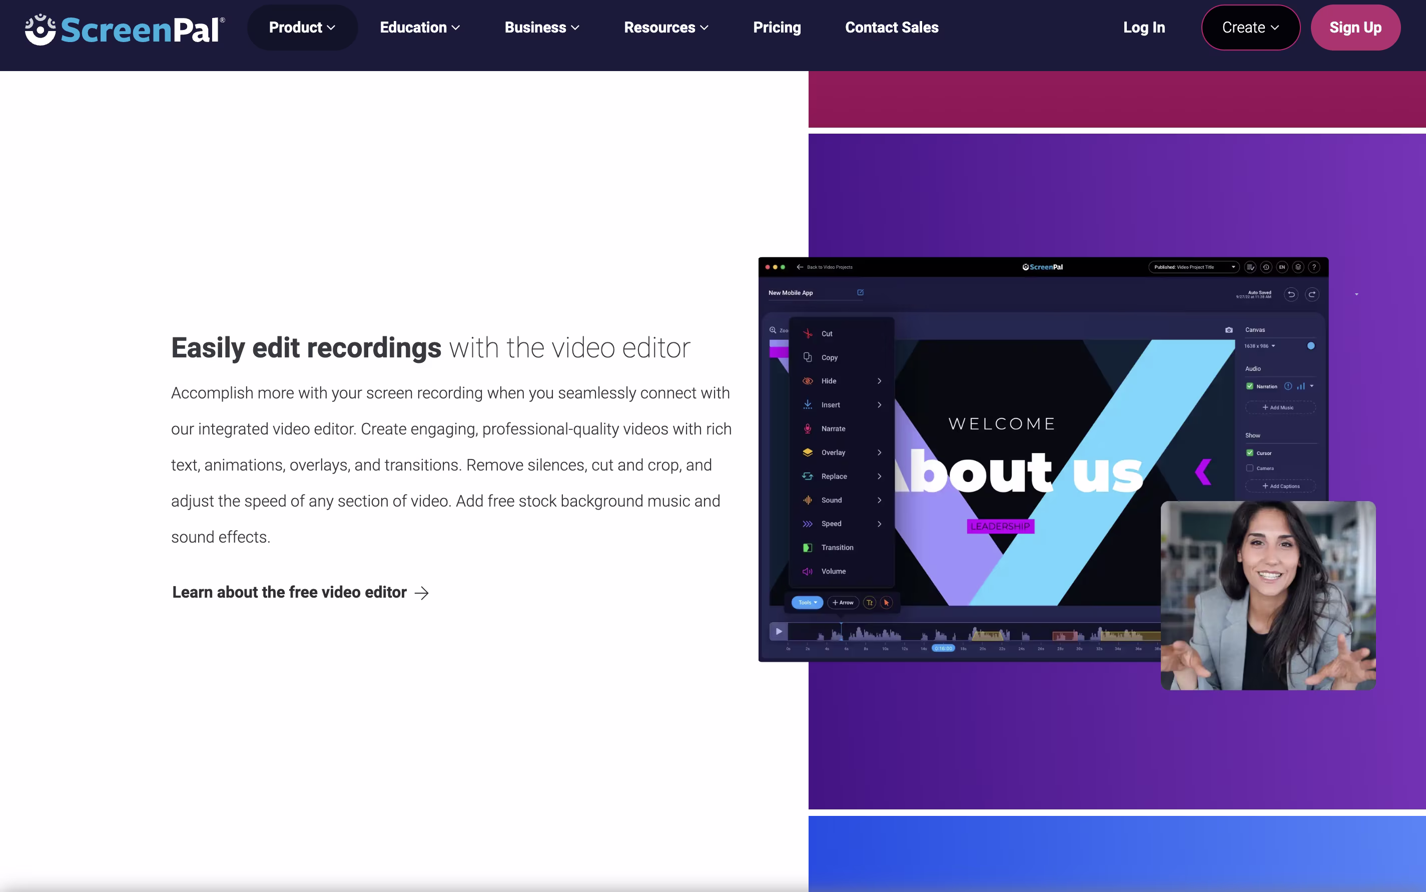
Task: Click the undo button
Action: click(1291, 294)
